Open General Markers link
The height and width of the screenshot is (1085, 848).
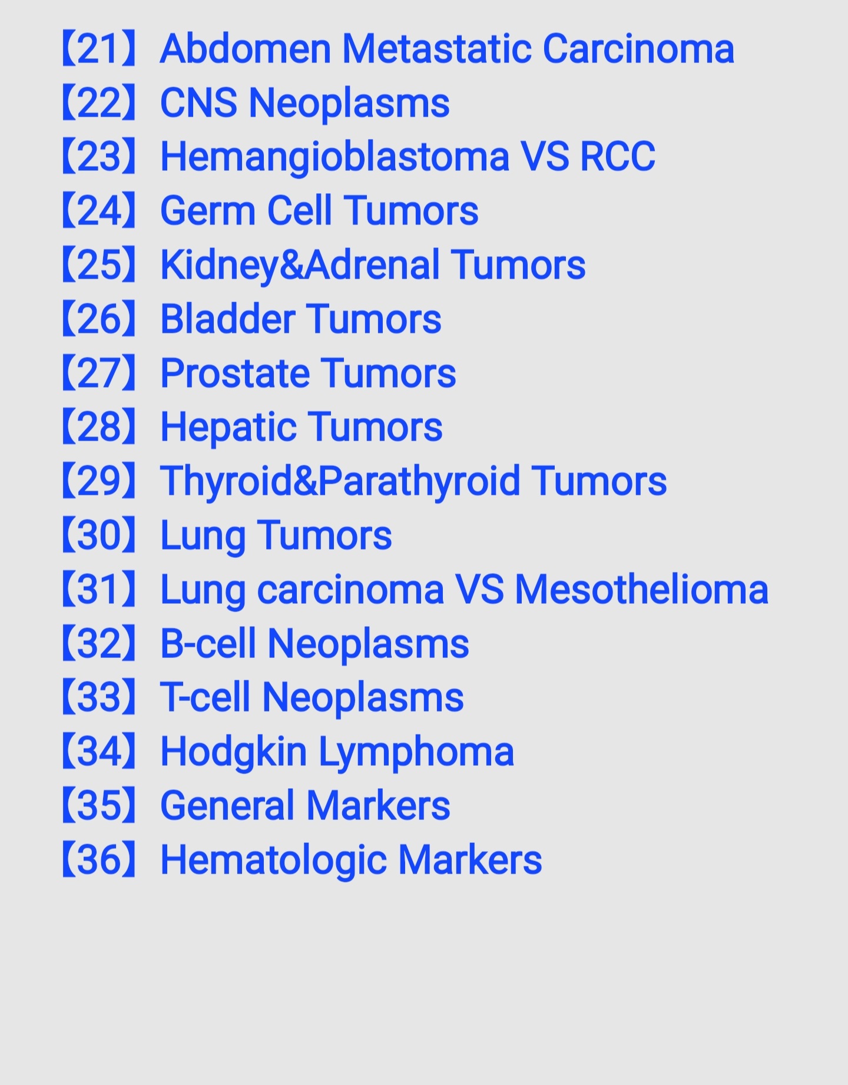click(x=305, y=806)
